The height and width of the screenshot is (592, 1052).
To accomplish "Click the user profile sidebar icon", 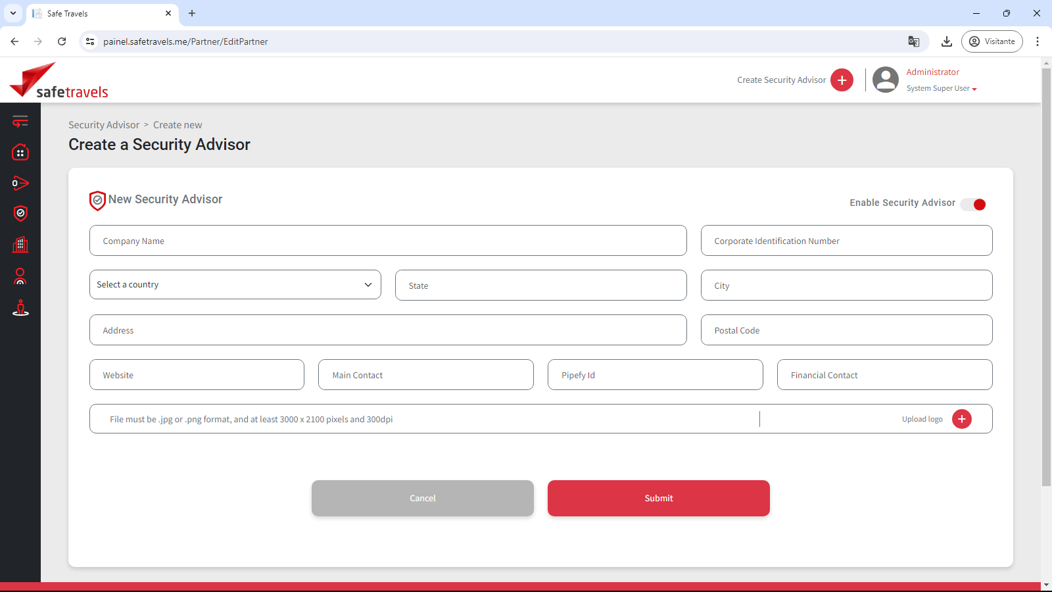I will pyautogui.click(x=20, y=276).
